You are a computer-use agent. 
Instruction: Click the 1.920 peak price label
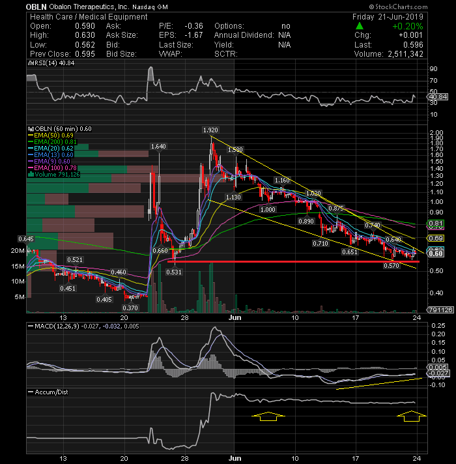pyautogui.click(x=210, y=130)
